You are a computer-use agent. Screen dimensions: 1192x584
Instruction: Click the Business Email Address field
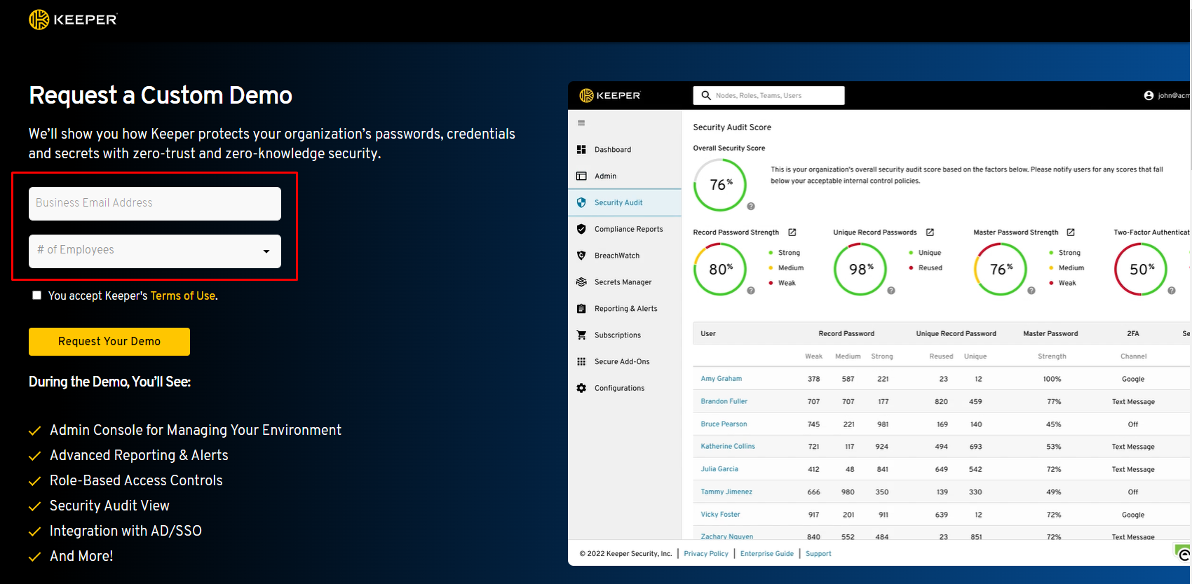point(155,204)
